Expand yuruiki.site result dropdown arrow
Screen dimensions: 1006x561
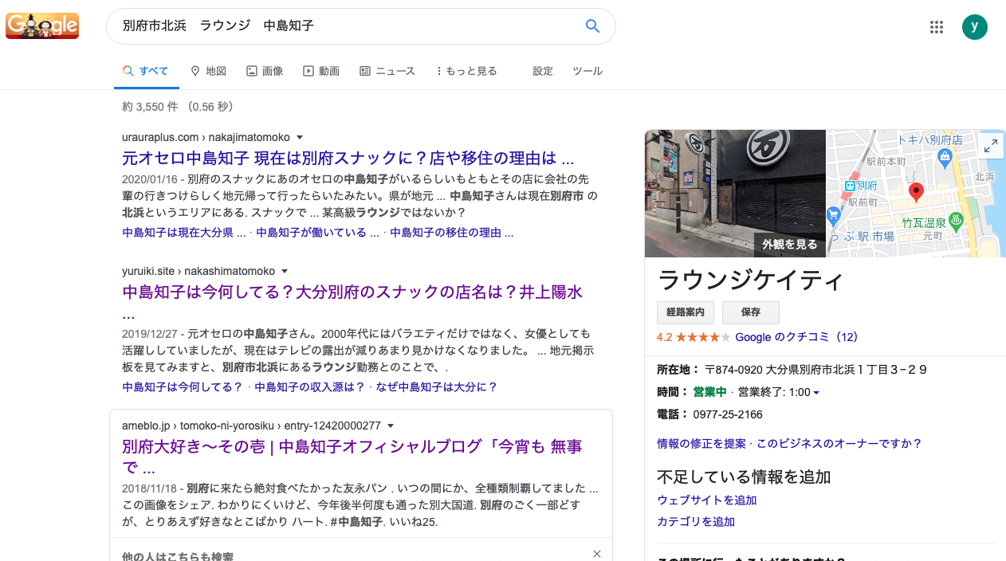[285, 272]
